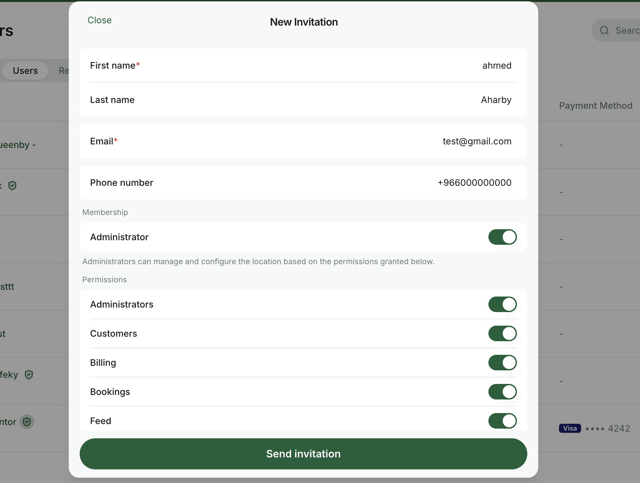Toggle the Administrator membership switch
The width and height of the screenshot is (640, 483).
(x=502, y=237)
